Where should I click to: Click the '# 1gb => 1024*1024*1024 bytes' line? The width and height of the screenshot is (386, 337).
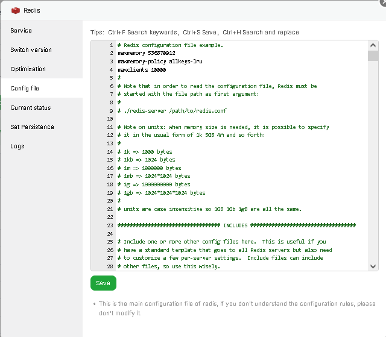coord(162,193)
